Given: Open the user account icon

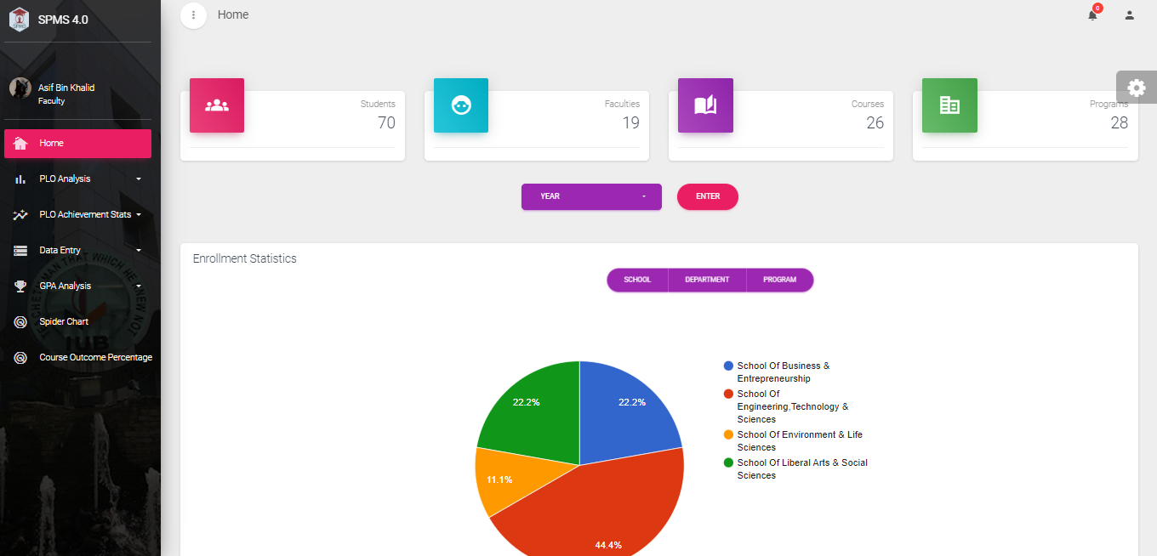Looking at the screenshot, I should (1129, 15).
